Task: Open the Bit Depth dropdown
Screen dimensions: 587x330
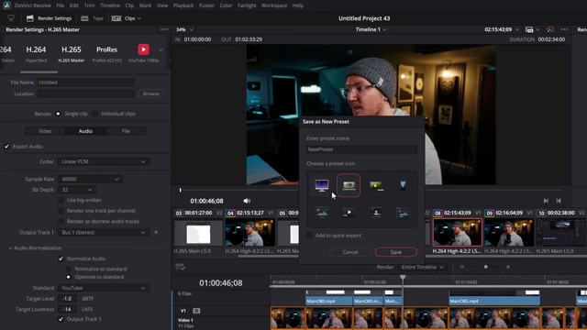Action: (x=77, y=190)
